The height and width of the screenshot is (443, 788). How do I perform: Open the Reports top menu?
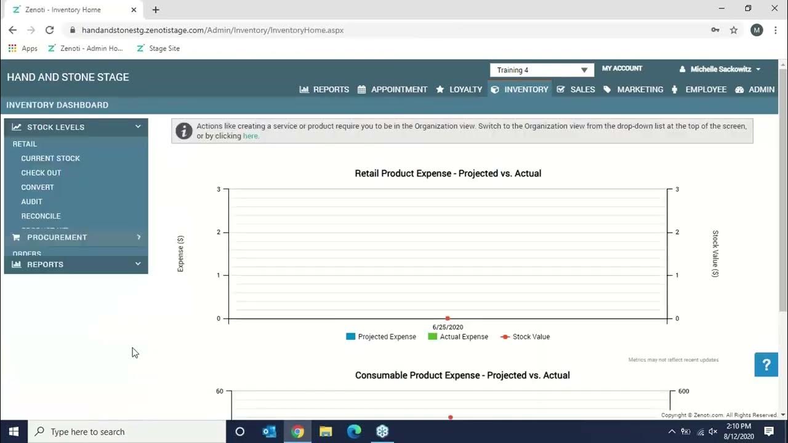click(x=324, y=89)
